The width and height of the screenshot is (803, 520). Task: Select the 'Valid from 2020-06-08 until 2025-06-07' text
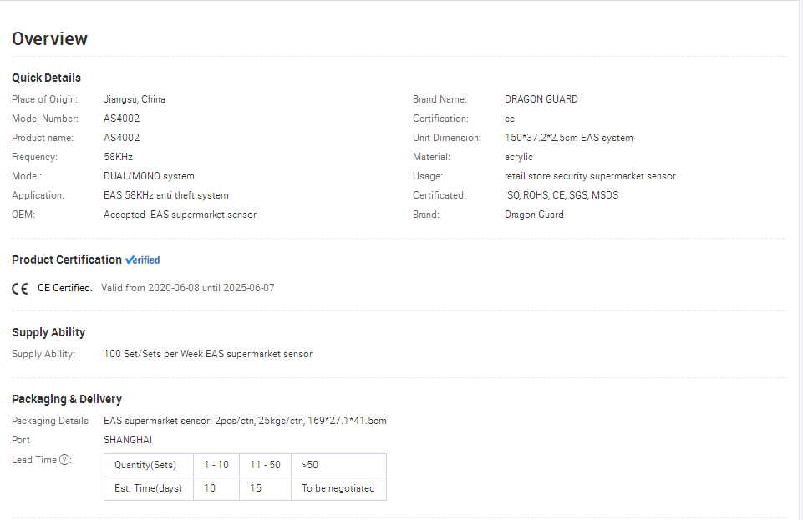tap(187, 288)
